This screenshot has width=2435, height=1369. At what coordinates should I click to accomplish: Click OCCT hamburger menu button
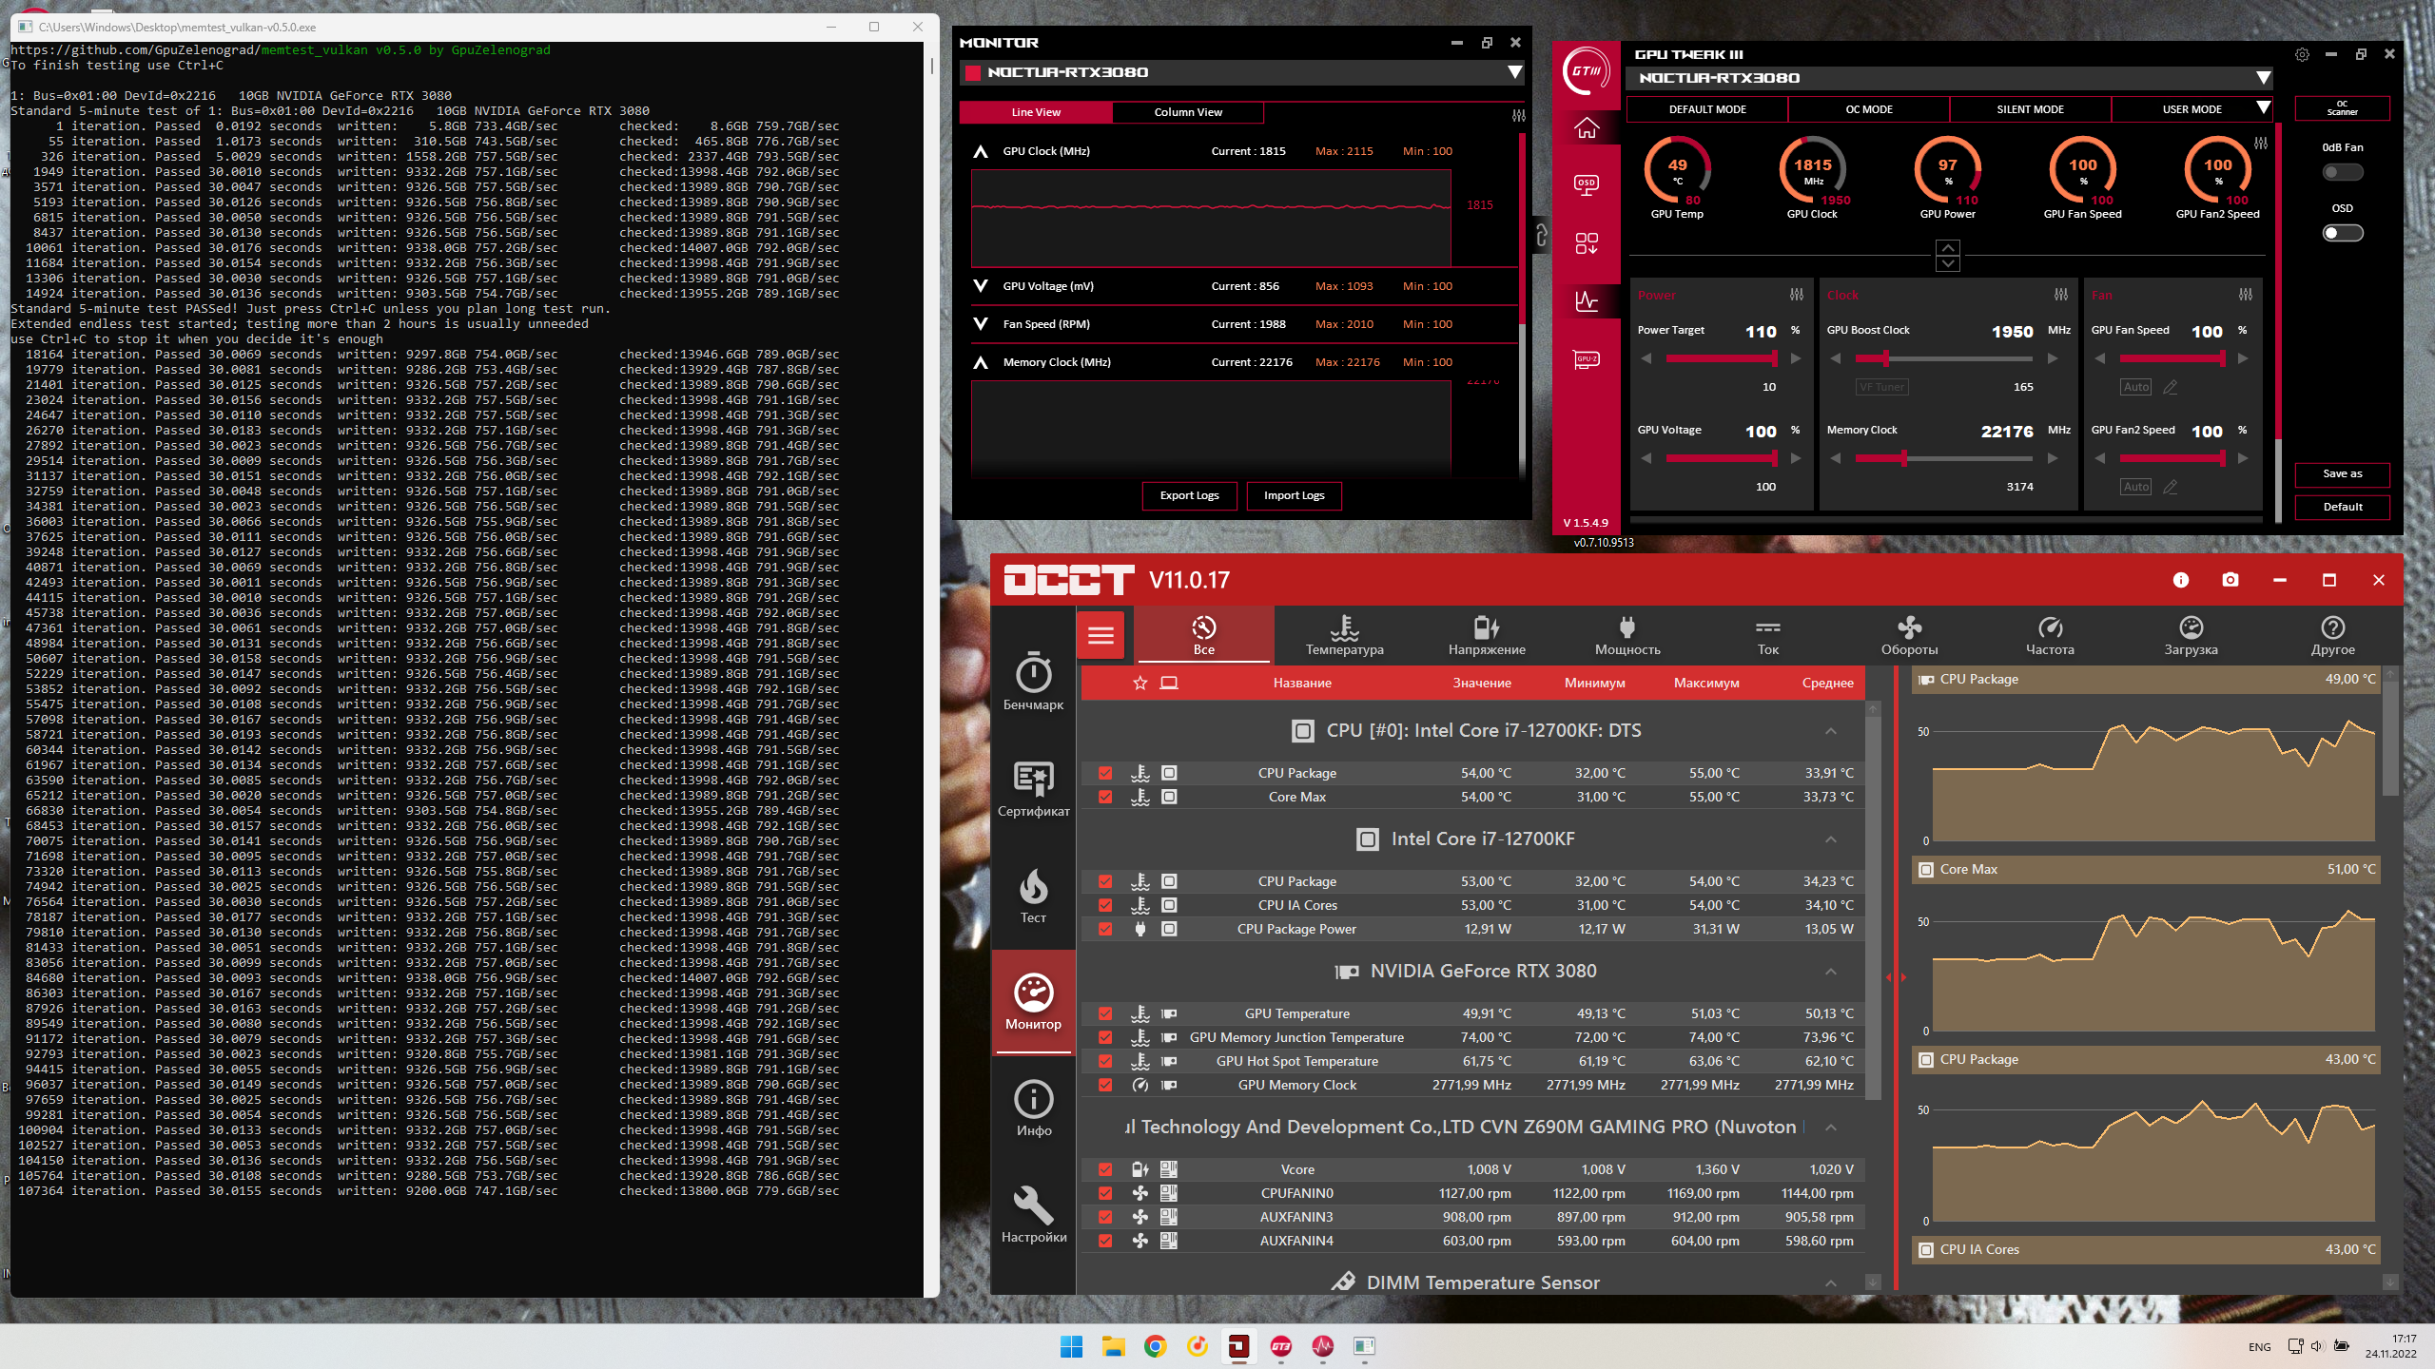1101,635
